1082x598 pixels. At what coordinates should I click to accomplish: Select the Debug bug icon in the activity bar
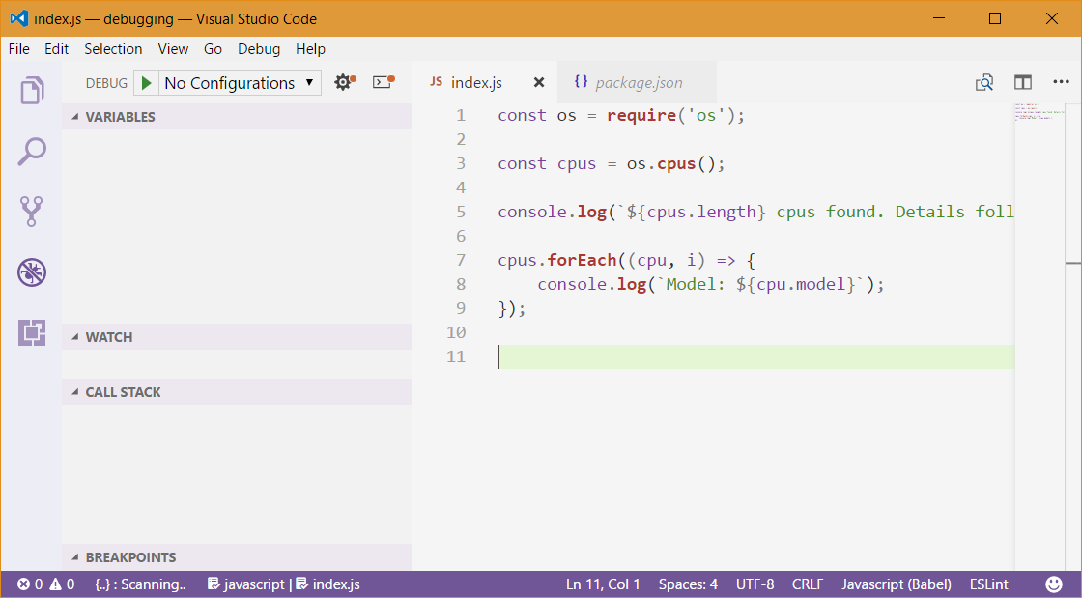32,271
